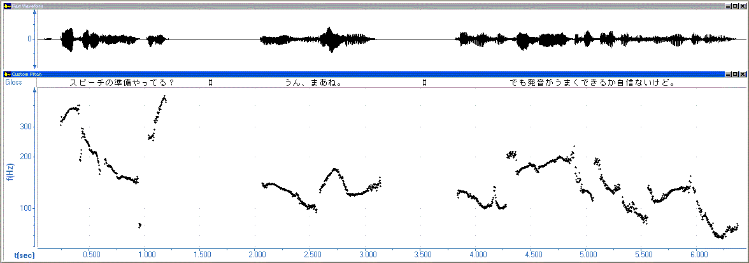Click the Raw Waveform window icon
This screenshot has height=263, width=749.
(6, 6)
